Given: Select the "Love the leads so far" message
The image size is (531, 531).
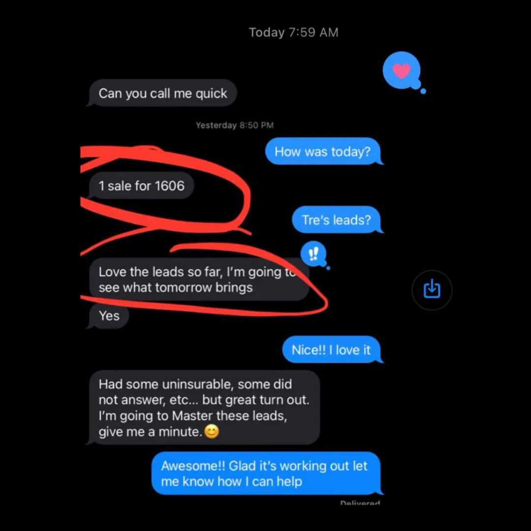Looking at the screenshot, I should [x=199, y=279].
